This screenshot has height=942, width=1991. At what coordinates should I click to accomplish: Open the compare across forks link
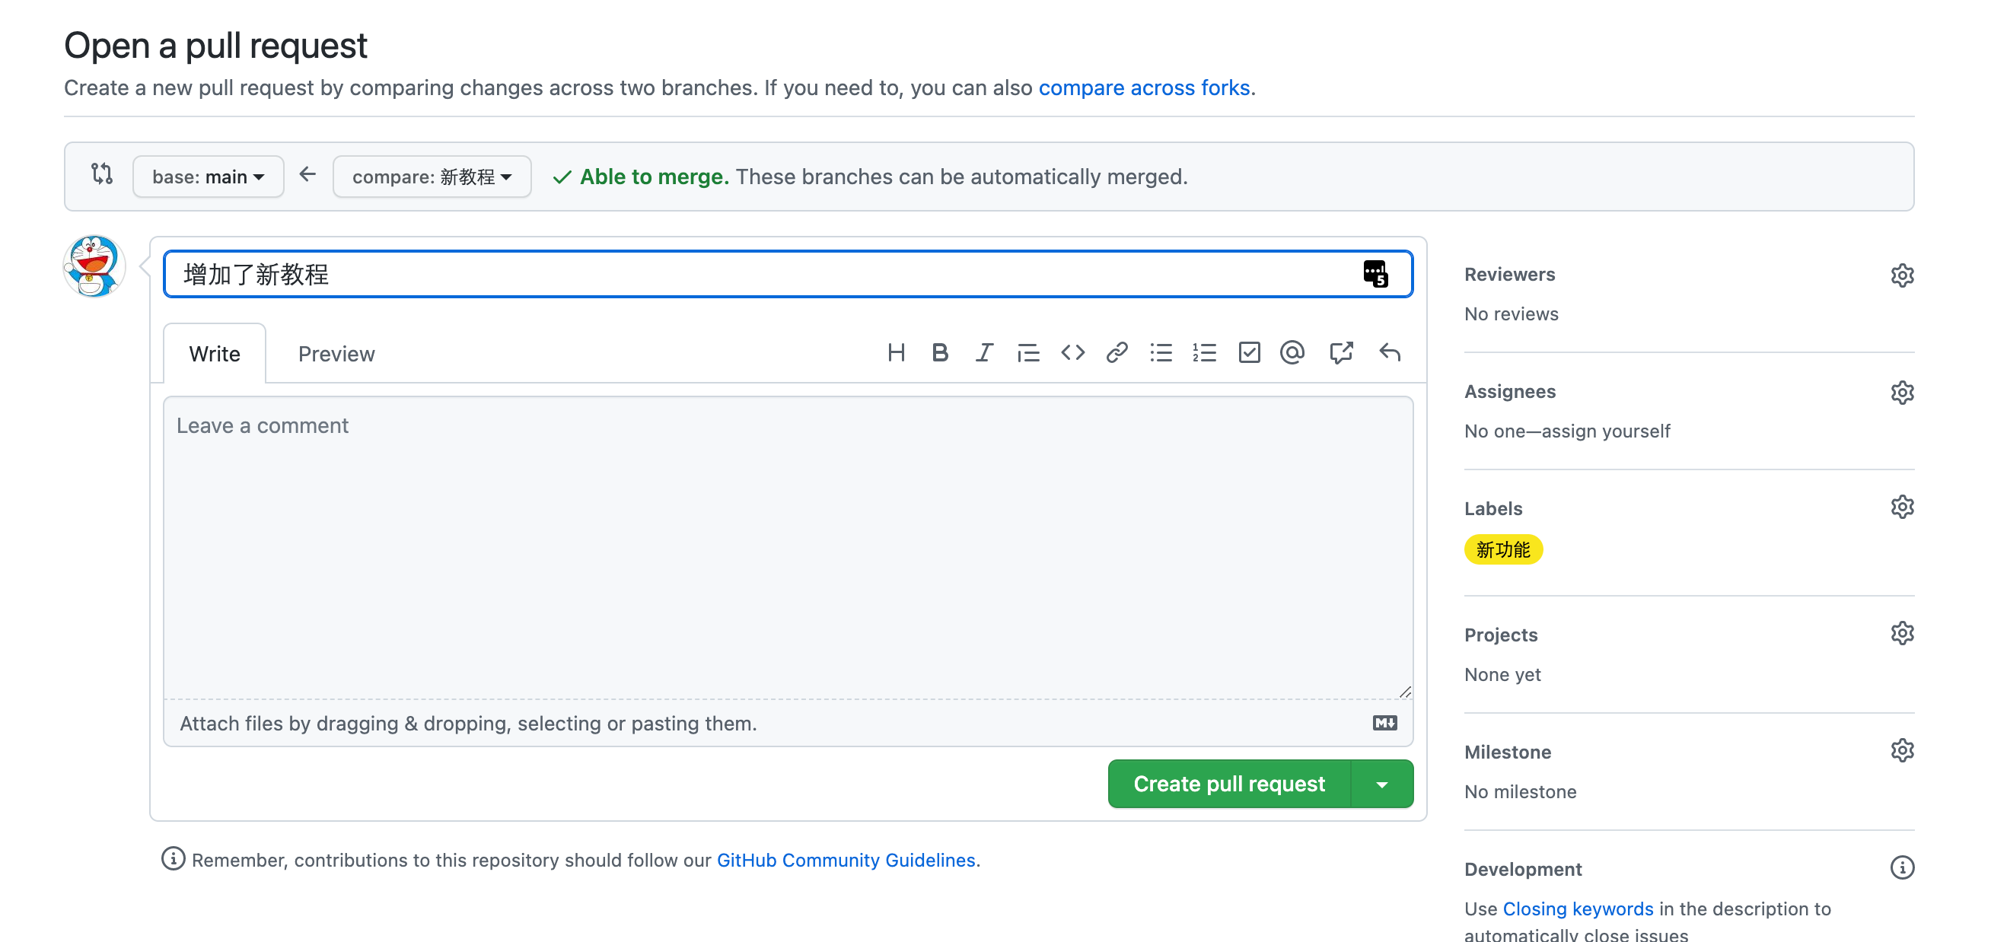click(x=1144, y=88)
